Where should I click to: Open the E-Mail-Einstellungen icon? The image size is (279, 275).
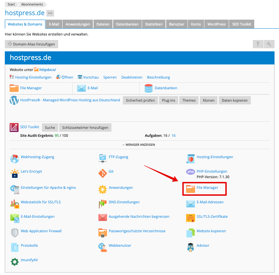14,218
